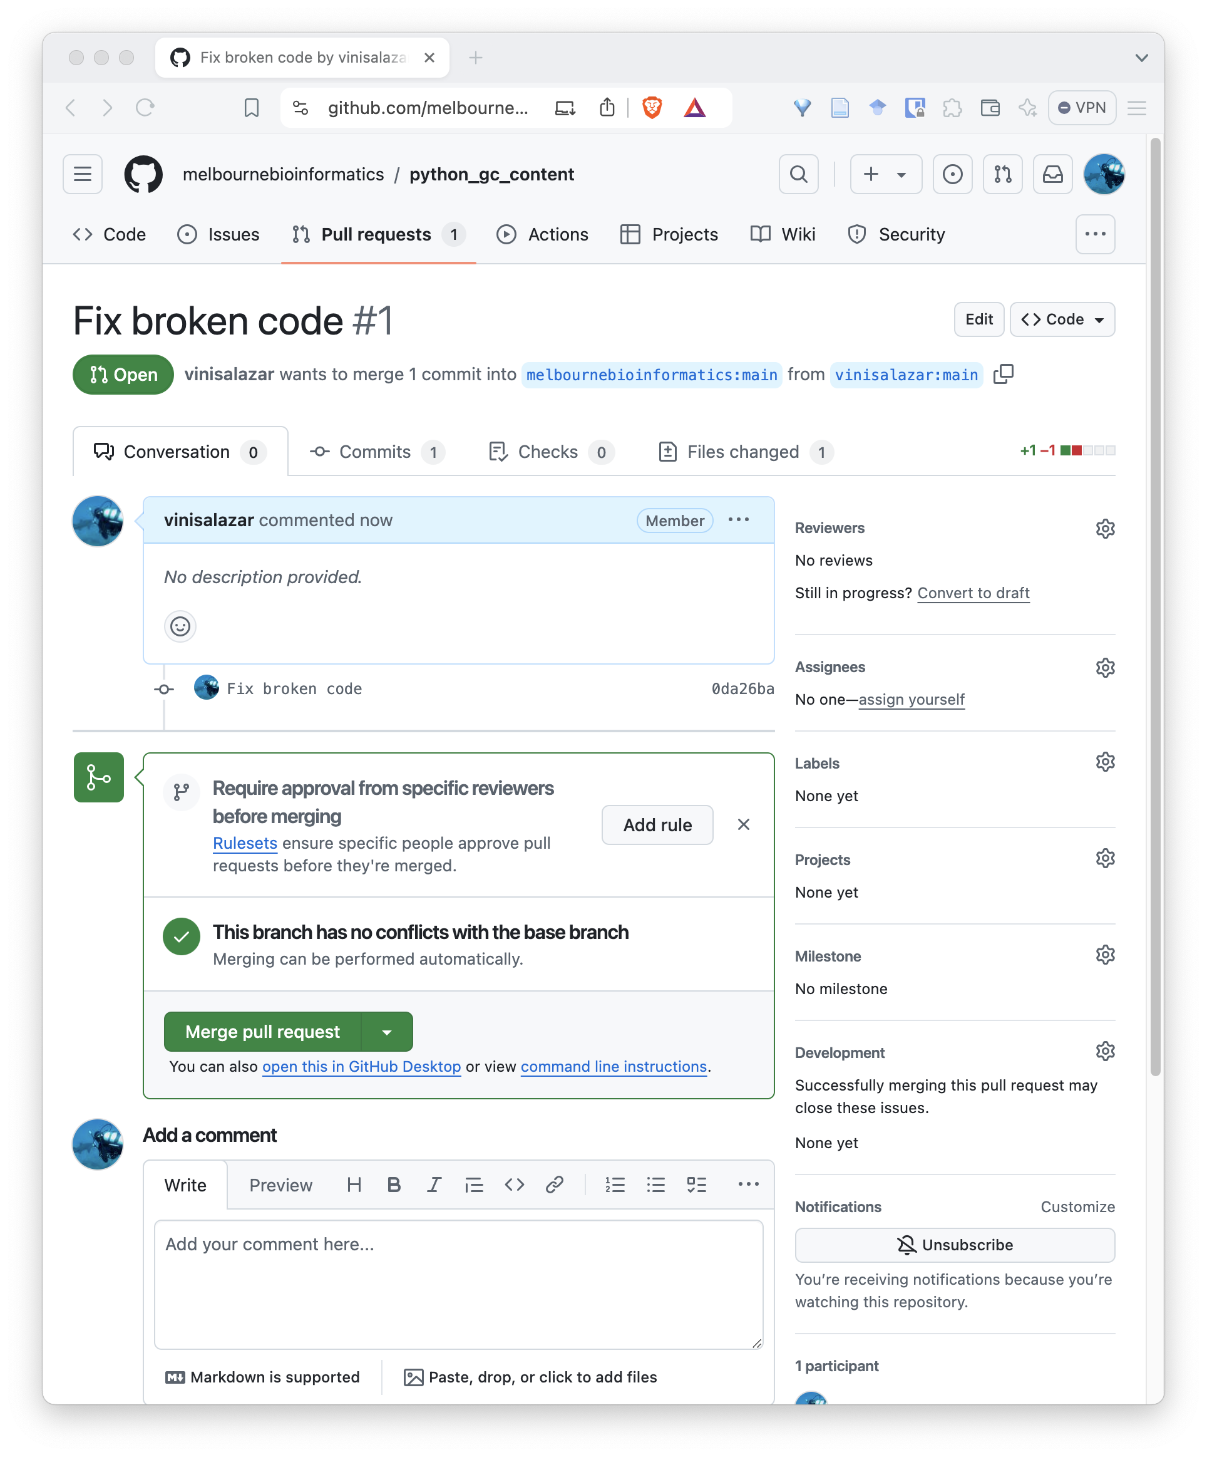
Task: Expand merge method dropdown arrow
Action: pyautogui.click(x=387, y=1032)
